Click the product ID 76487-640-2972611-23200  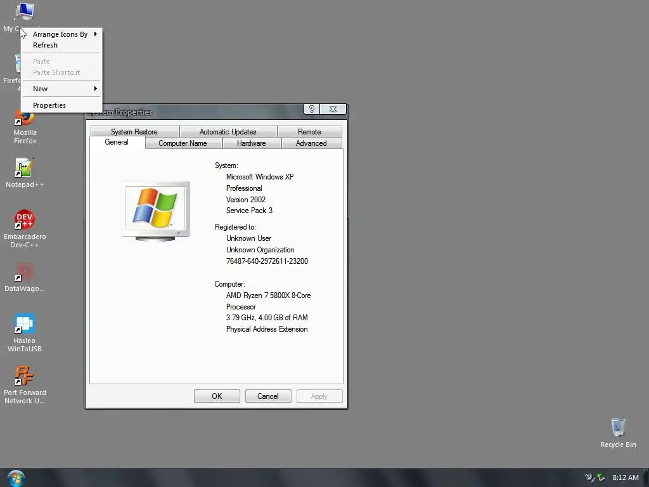pyautogui.click(x=267, y=261)
